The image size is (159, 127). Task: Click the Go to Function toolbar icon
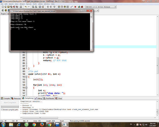click(40, 7)
